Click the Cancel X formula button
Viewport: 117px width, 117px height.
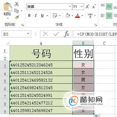tap(46, 34)
